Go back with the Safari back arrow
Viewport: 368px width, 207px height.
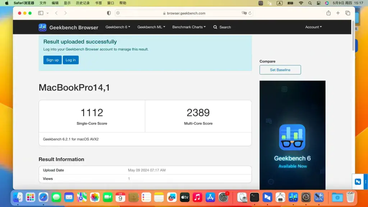click(x=56, y=13)
